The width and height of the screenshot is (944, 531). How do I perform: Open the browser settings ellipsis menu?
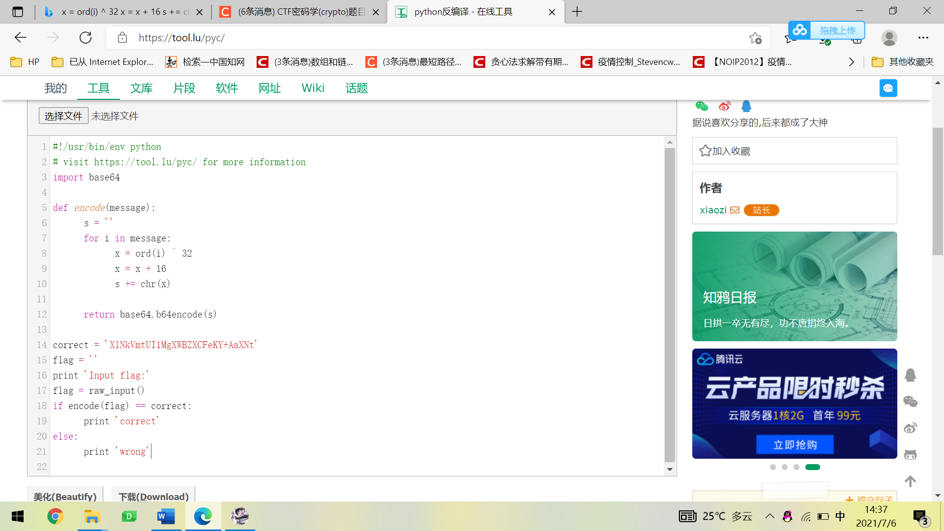(x=923, y=38)
